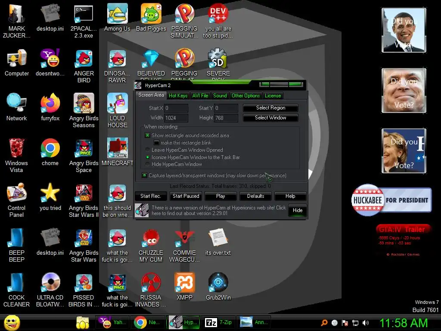Open the Windows Vista recycle bin icon
This screenshot has width=441, height=331.
tap(17, 155)
